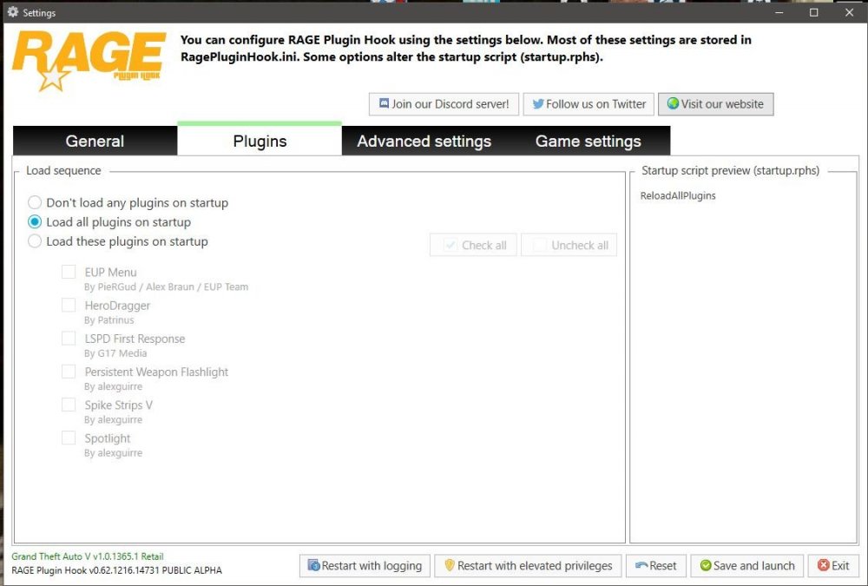Click the HeroDragger plugin name

[117, 306]
